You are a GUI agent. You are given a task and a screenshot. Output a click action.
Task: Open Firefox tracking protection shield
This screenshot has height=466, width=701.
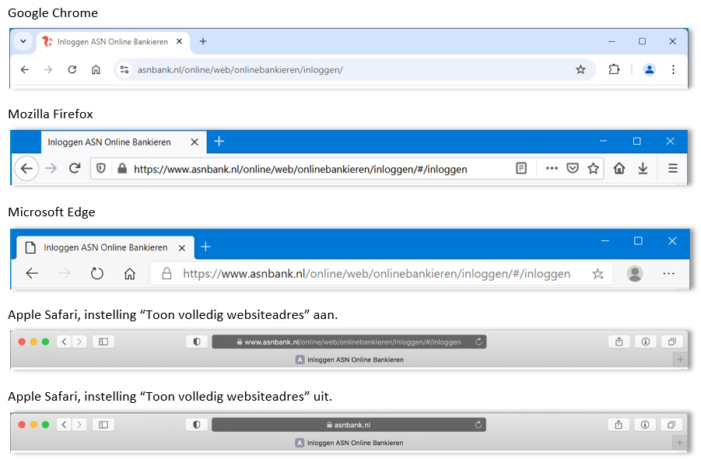(x=101, y=169)
